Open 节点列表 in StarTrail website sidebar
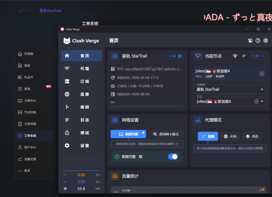 click(34, 112)
